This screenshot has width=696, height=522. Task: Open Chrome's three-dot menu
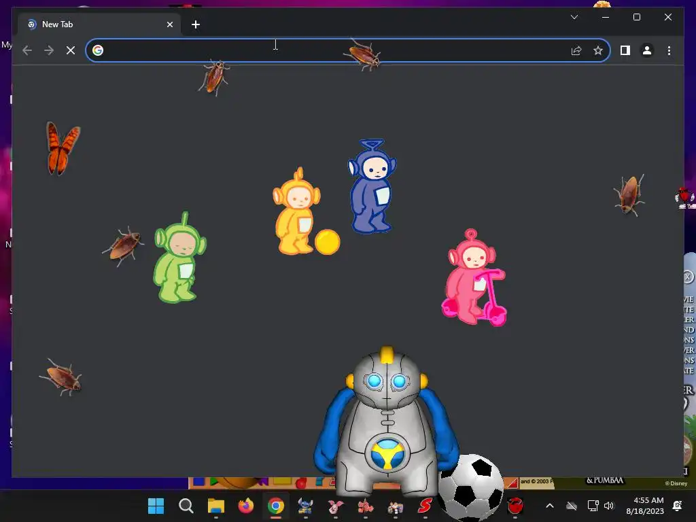(669, 50)
